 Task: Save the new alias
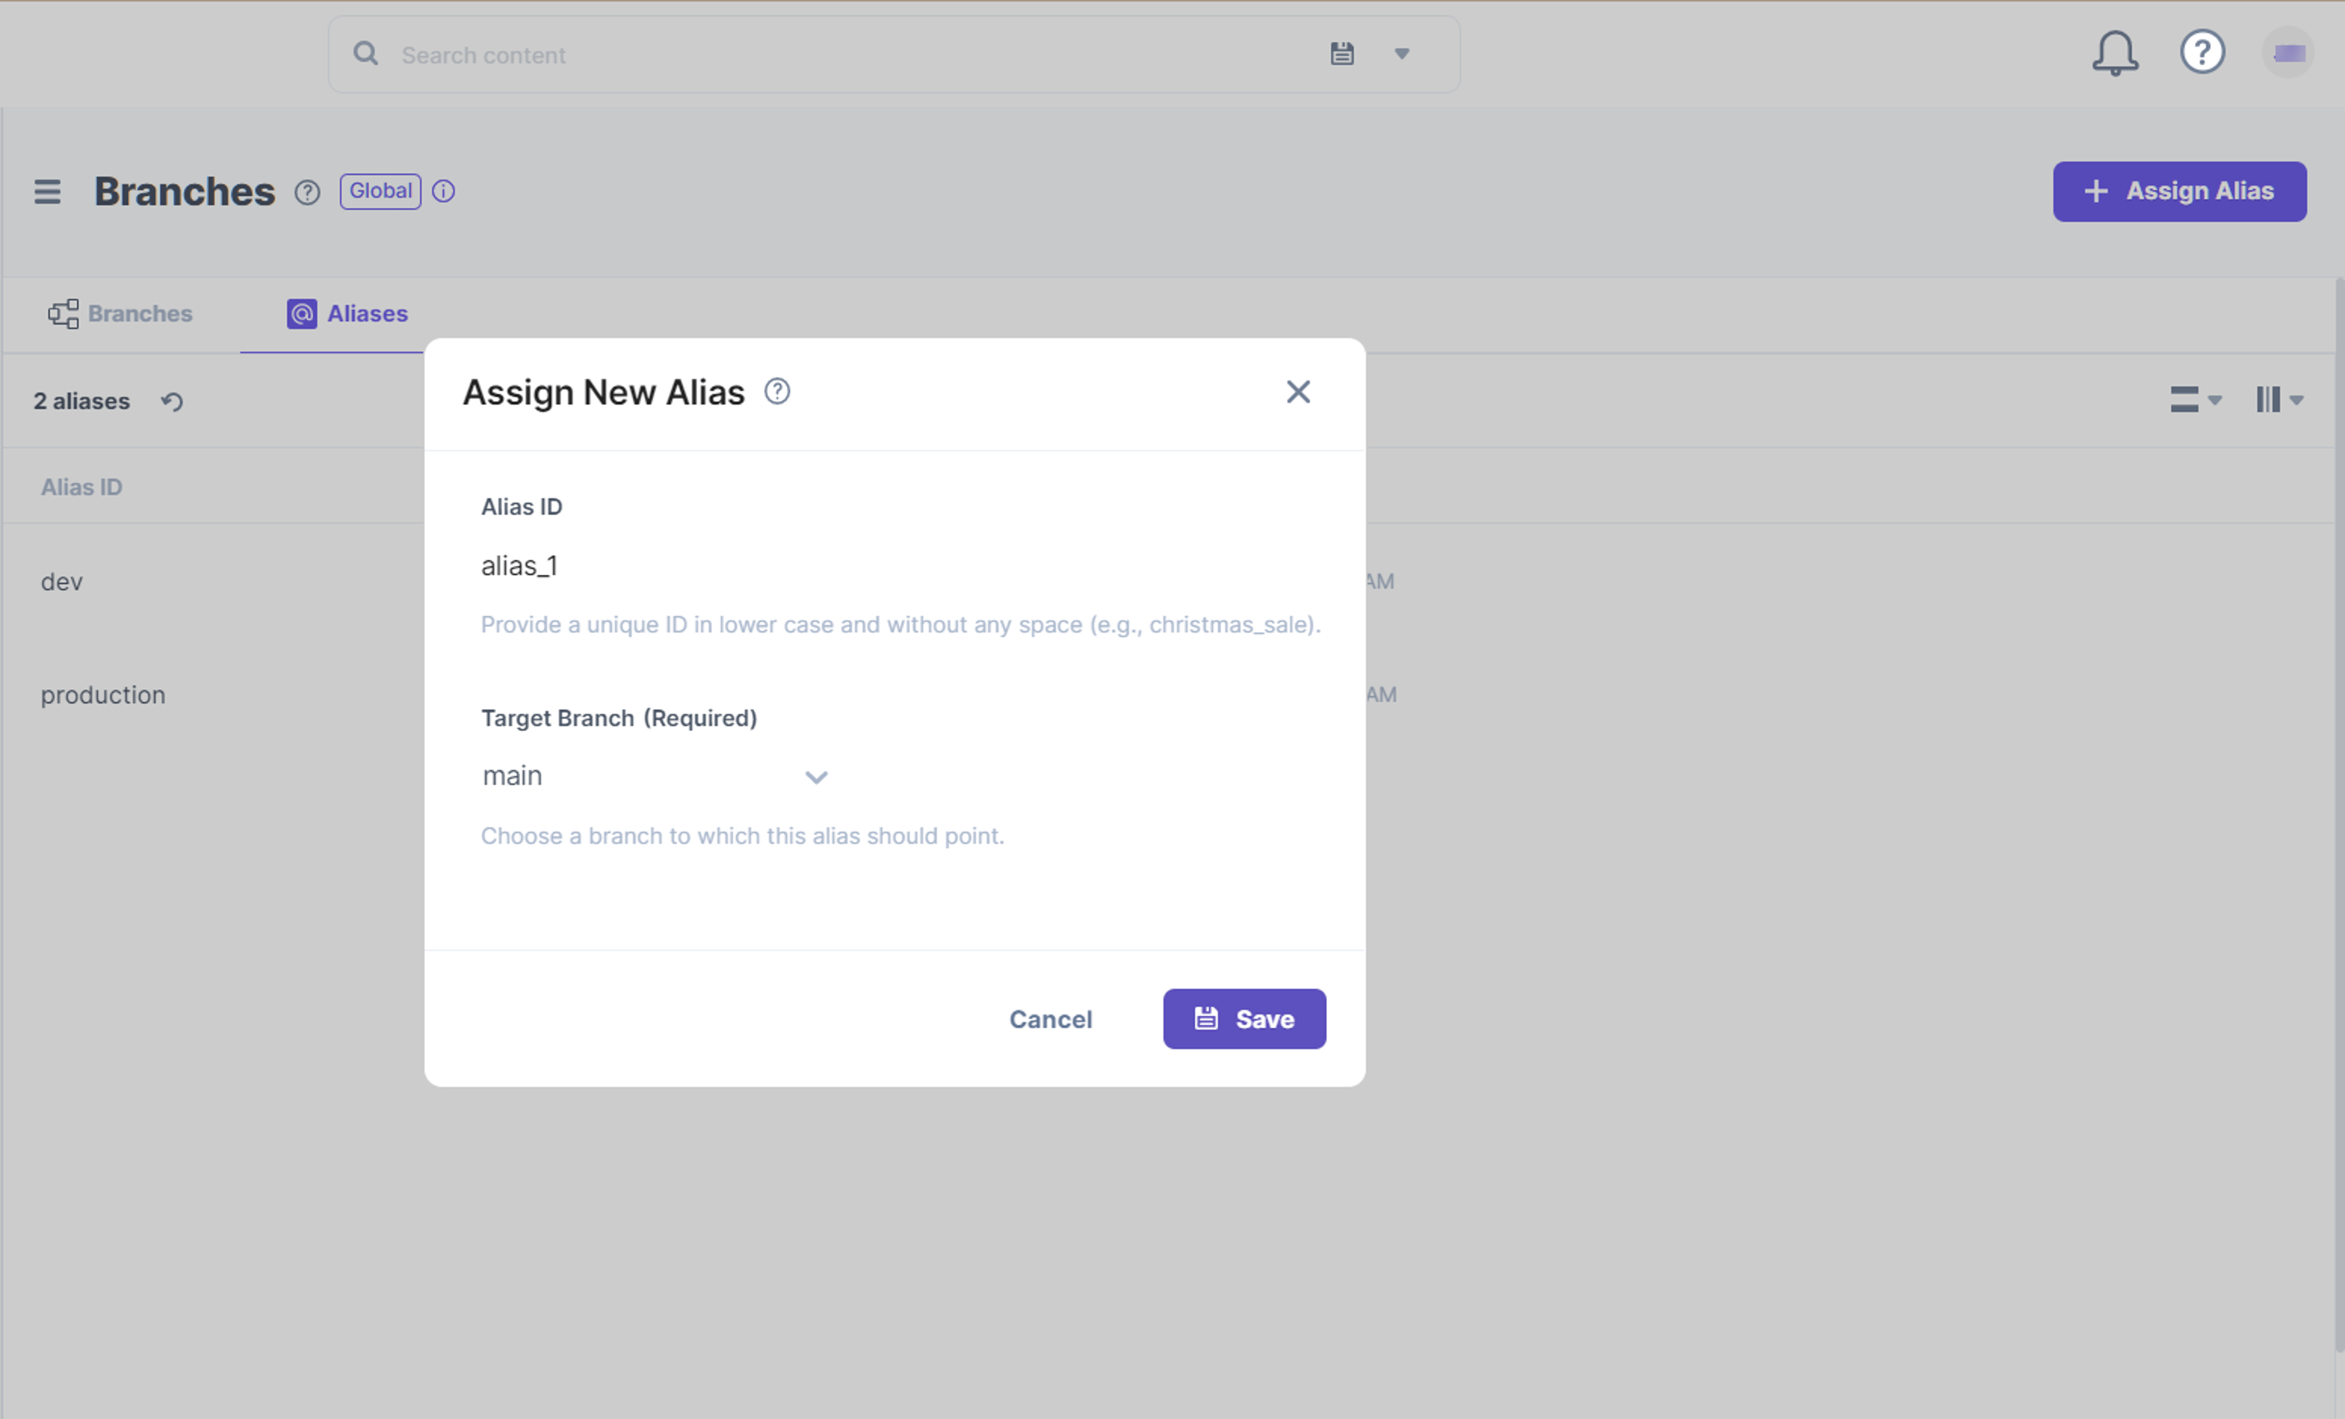(x=1244, y=1019)
